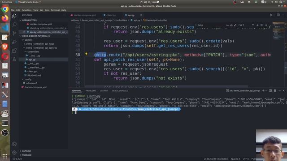Open the Manage gear in activity bar

coord(14,153)
